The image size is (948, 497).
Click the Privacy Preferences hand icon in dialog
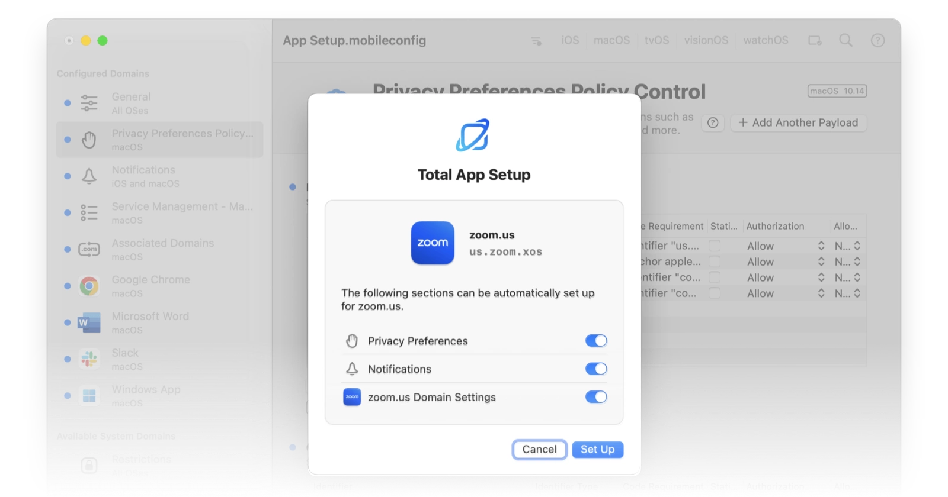(x=352, y=341)
